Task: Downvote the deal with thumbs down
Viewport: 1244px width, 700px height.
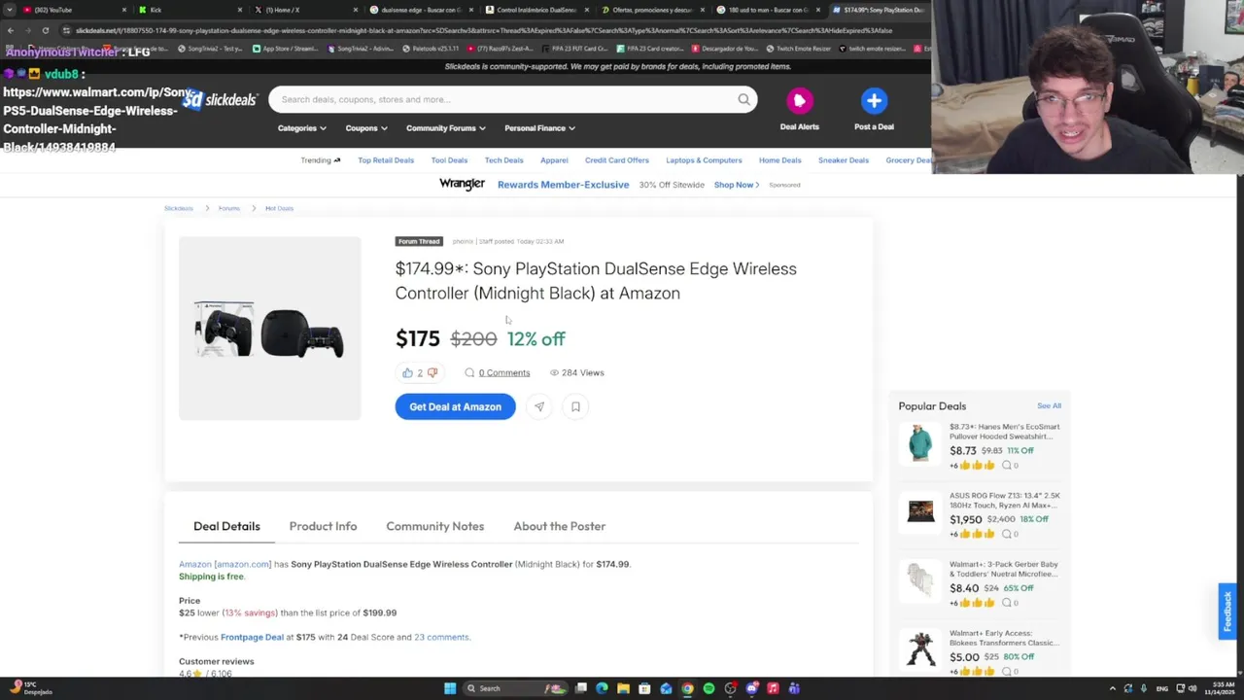Action: click(x=432, y=372)
